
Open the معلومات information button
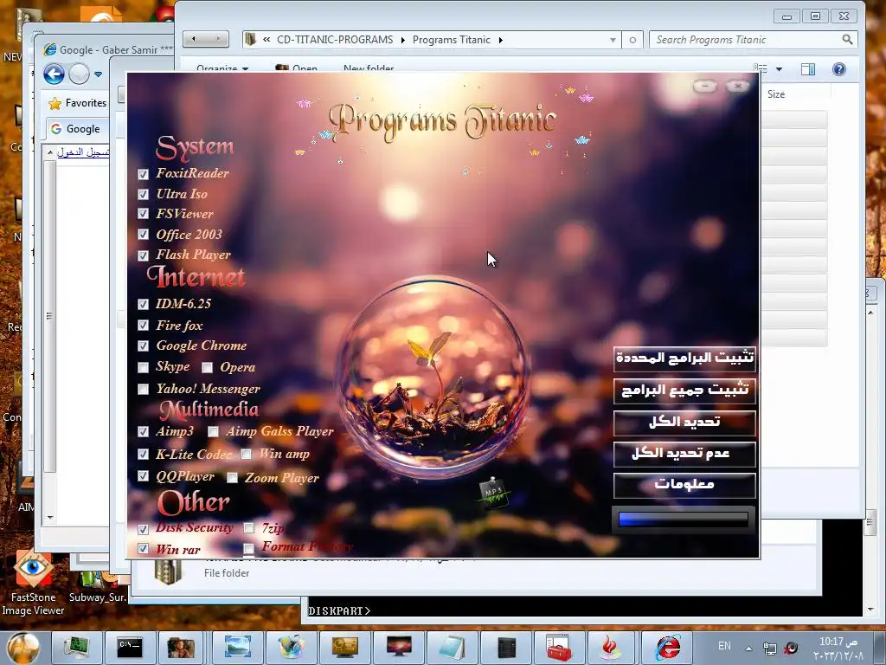coord(684,485)
